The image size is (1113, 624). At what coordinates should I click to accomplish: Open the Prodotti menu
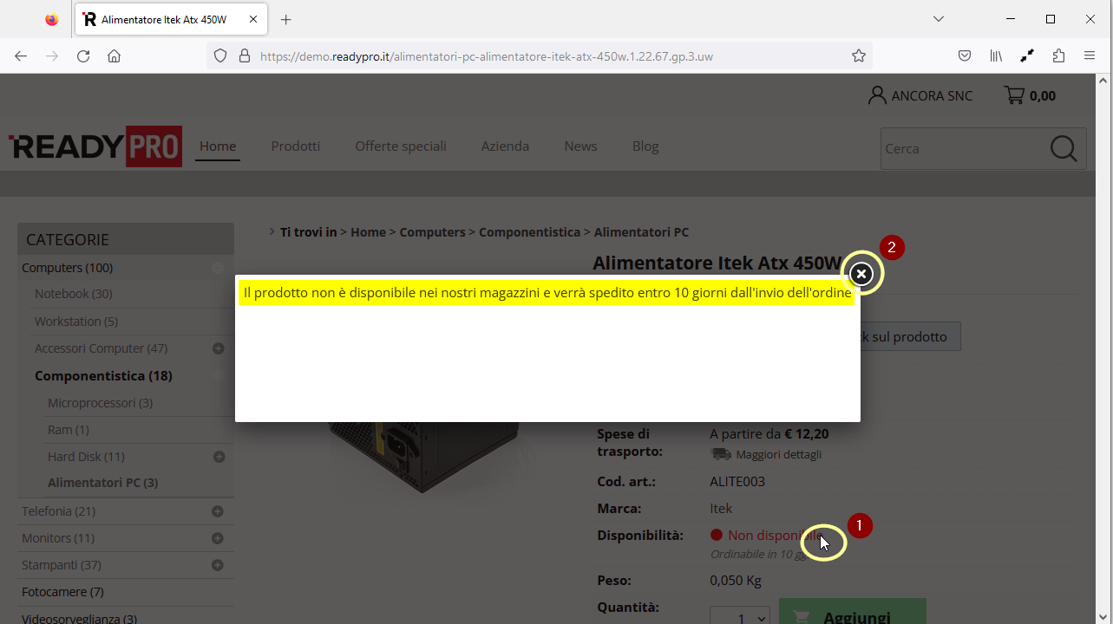click(x=296, y=146)
